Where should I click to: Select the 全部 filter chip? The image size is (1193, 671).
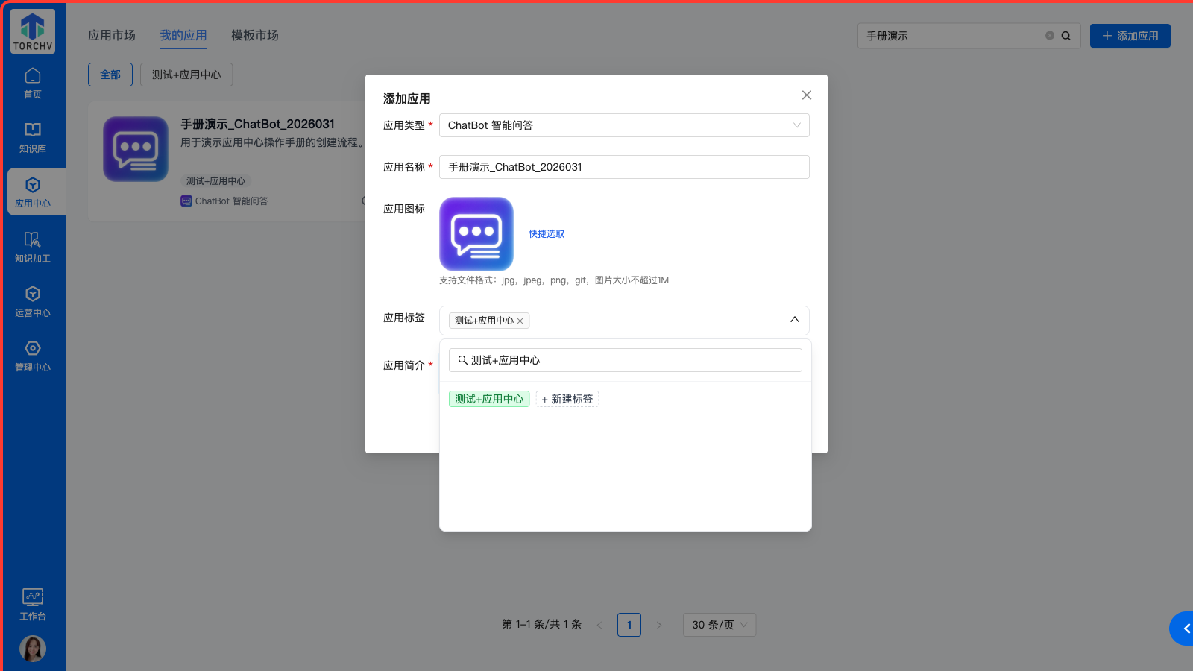[x=110, y=75]
